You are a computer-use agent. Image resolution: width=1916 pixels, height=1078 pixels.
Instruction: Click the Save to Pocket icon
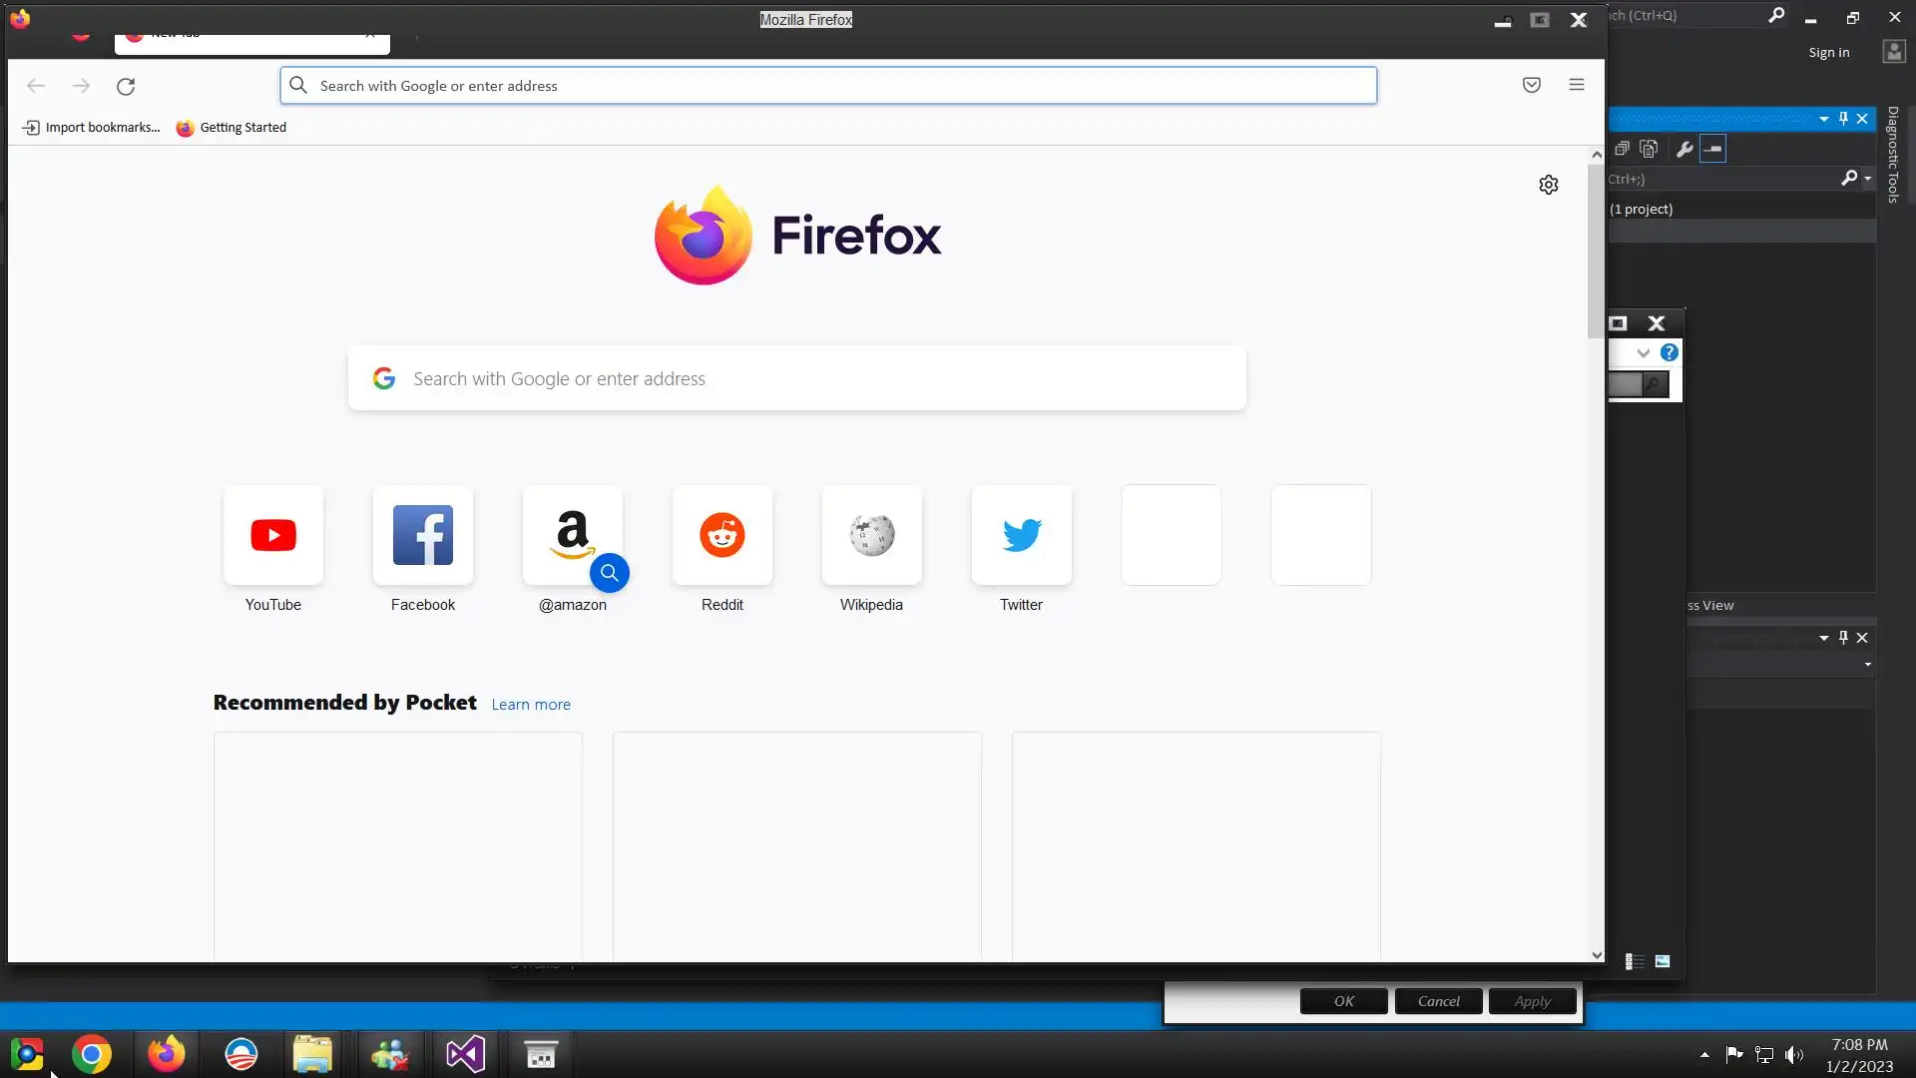click(x=1532, y=85)
